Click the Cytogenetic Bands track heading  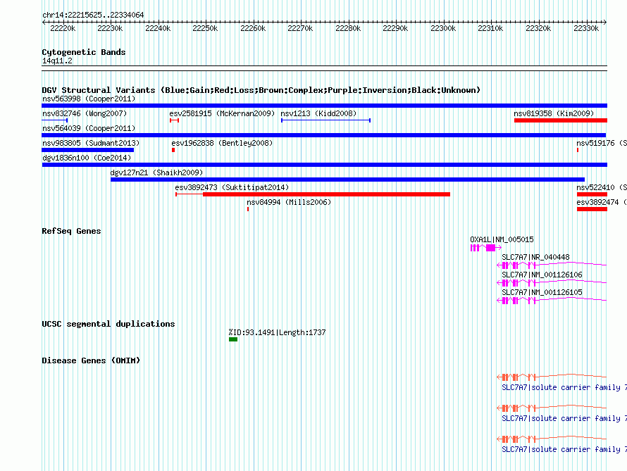[x=84, y=52]
